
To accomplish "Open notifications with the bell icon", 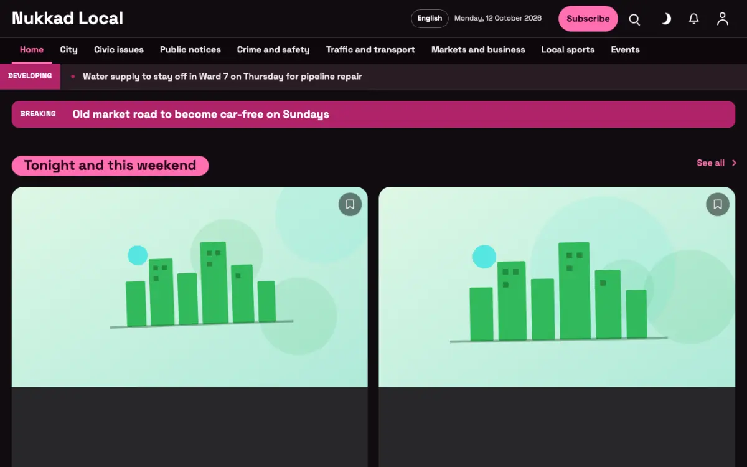I will click(694, 19).
